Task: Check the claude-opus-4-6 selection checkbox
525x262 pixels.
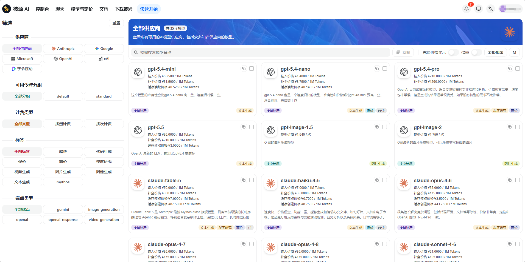Action: click(517, 180)
